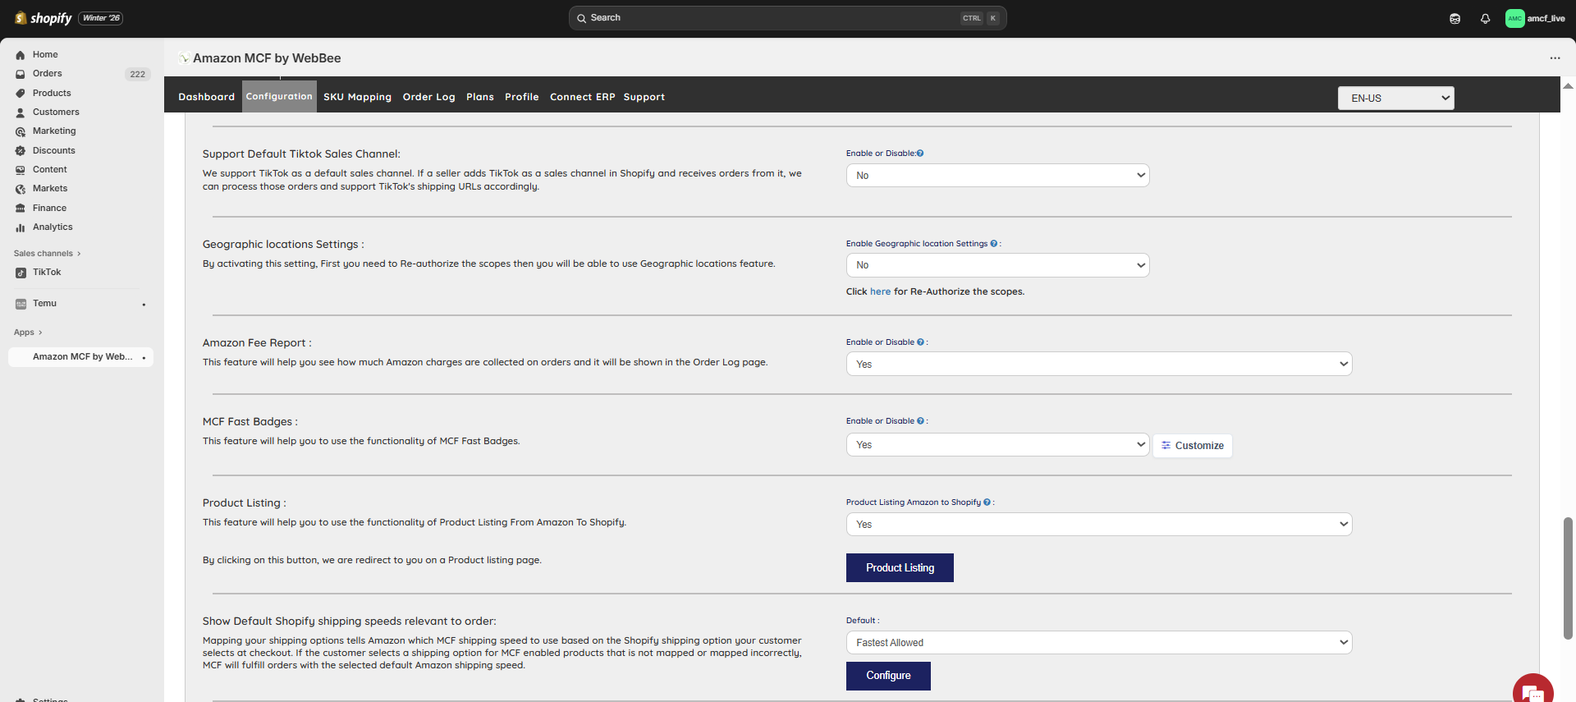Open the Fastest Allowed shipping speed dropdown
The width and height of the screenshot is (1576, 702).
[x=1098, y=643]
